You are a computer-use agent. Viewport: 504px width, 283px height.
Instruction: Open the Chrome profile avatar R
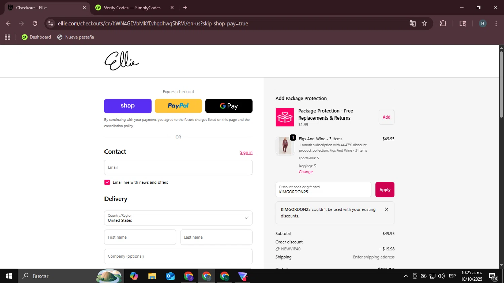(x=482, y=23)
